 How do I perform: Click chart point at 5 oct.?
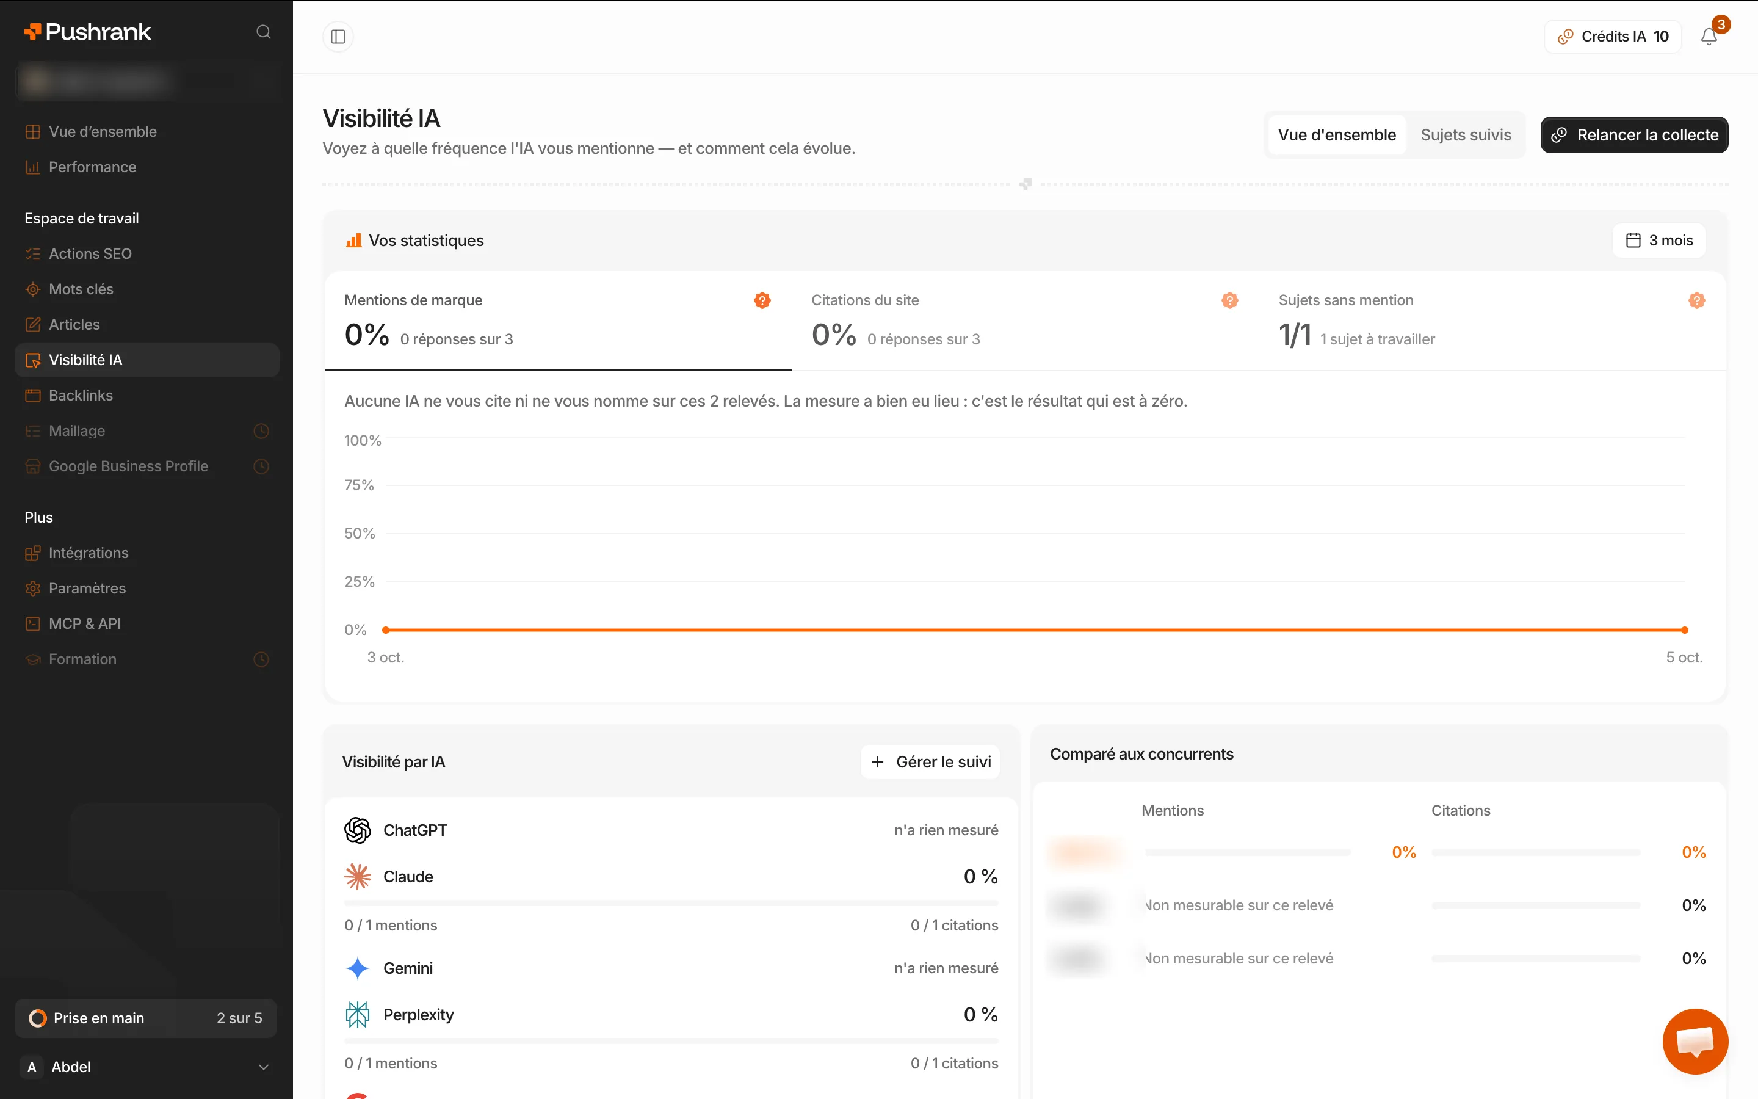[1685, 630]
